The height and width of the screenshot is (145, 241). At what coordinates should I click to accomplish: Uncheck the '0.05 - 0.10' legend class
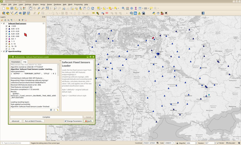pos(6,29)
